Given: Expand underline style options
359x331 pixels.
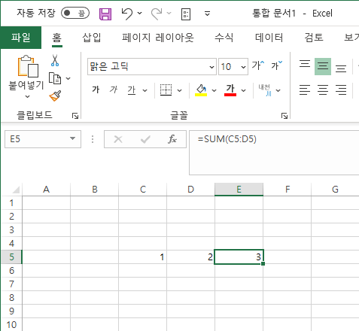Looking at the screenshot, I should 145,90.
